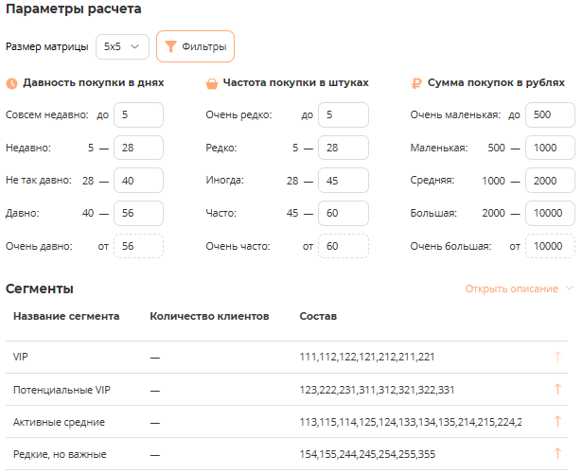The image size is (582, 473).
Task: Click the Средняя upper limit field
Action: click(x=551, y=181)
